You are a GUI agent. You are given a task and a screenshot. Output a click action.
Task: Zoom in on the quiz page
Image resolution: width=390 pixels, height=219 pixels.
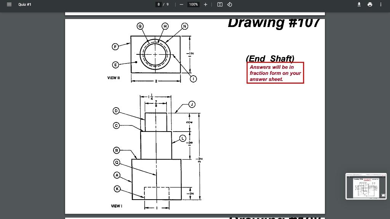[206, 5]
